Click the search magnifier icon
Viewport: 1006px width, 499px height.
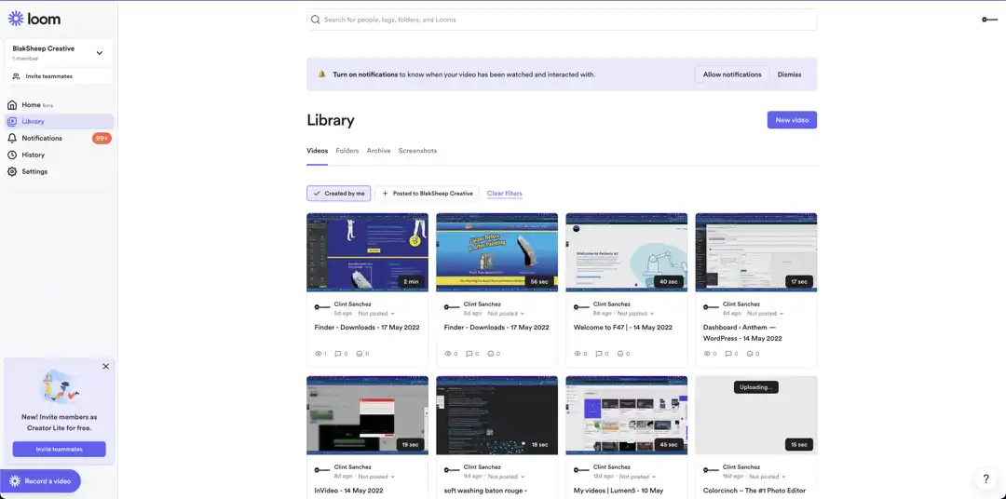(315, 20)
